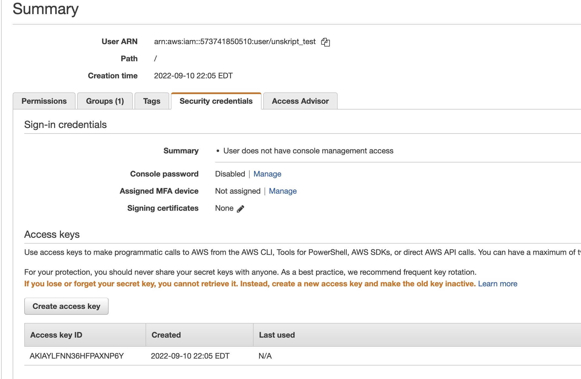Viewport: 581px width, 379px height.
Task: Open the Learn more link
Action: [497, 284]
